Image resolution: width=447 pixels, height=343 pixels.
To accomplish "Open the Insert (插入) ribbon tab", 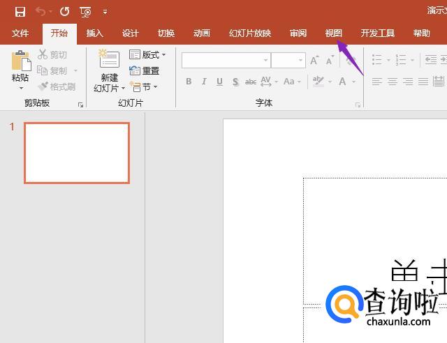I will point(94,33).
